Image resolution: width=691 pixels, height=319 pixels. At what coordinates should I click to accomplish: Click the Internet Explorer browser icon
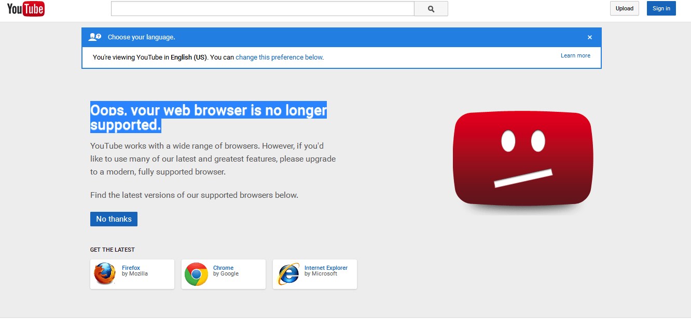[x=288, y=274]
